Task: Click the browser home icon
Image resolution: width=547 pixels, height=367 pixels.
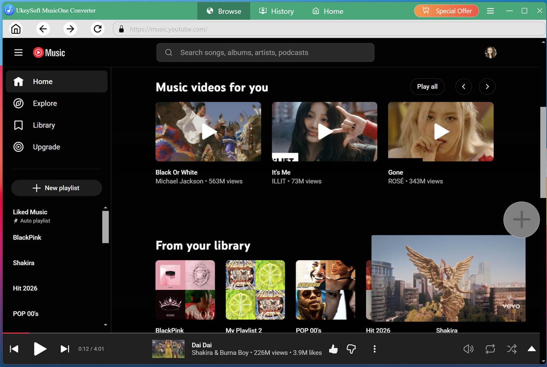Action: click(16, 29)
